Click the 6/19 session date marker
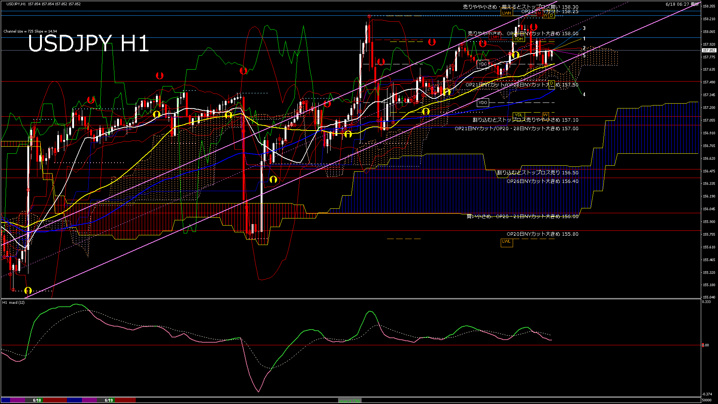Viewport: 718px width, 404px height. 109,400
